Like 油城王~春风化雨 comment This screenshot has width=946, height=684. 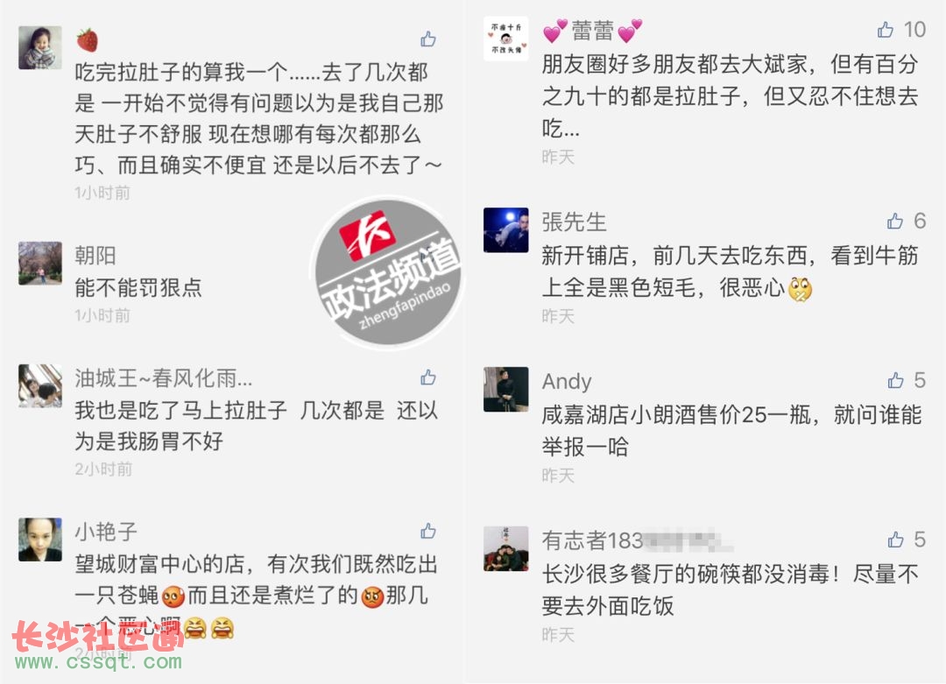coord(428,377)
